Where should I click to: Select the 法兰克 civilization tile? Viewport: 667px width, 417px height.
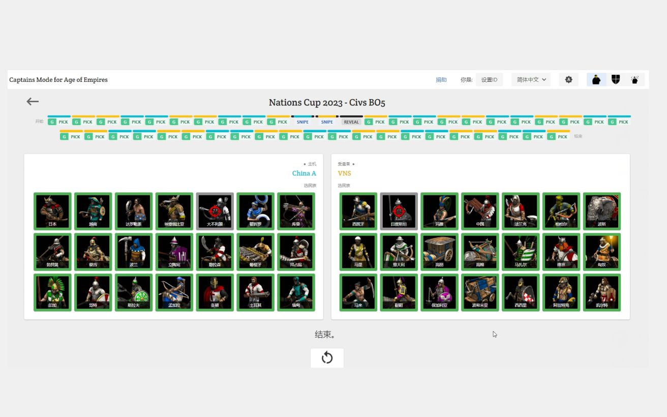[521, 211]
